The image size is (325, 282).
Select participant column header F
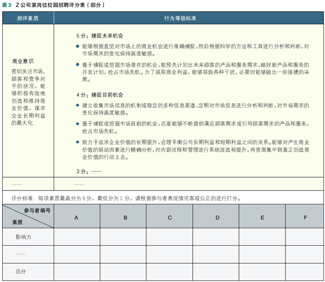305,217
